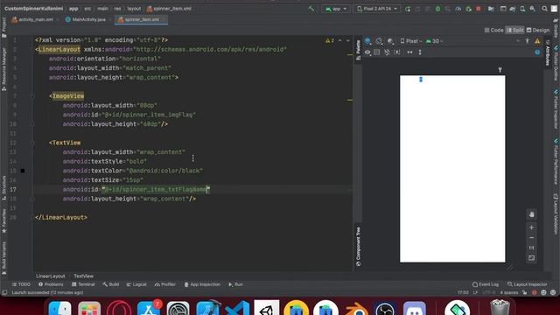
Task: Click the Search Everywhere magnifier icon
Action: coord(544,9)
